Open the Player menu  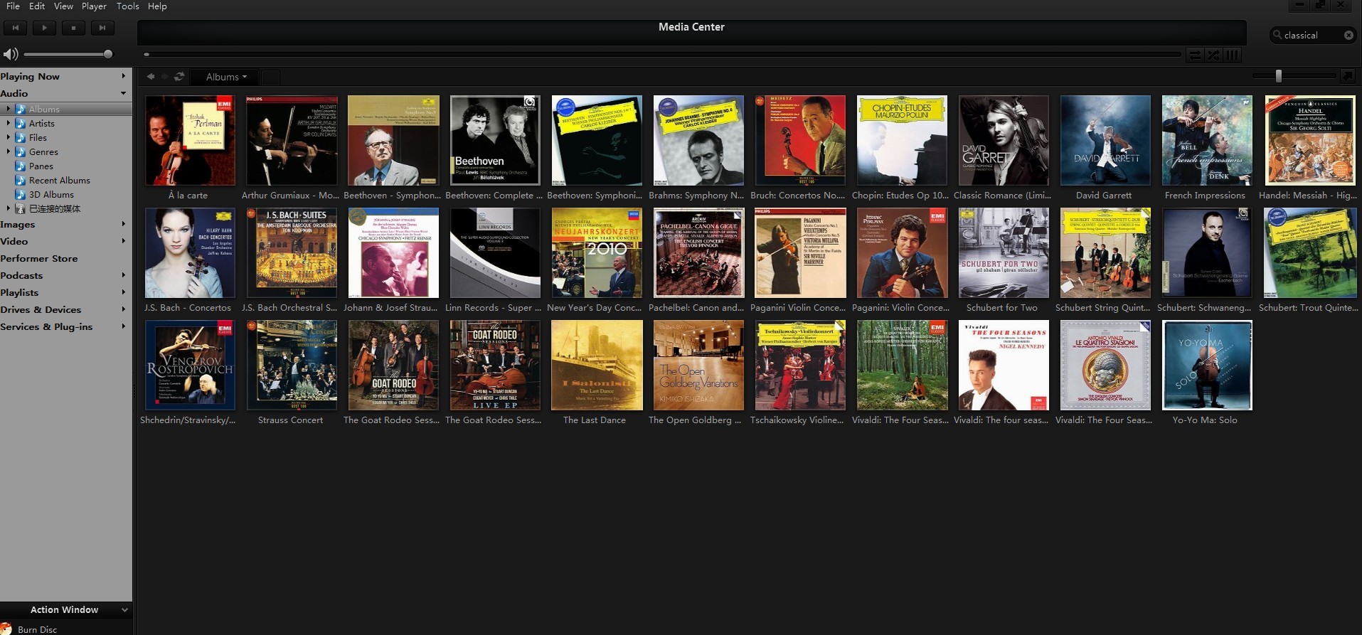94,6
